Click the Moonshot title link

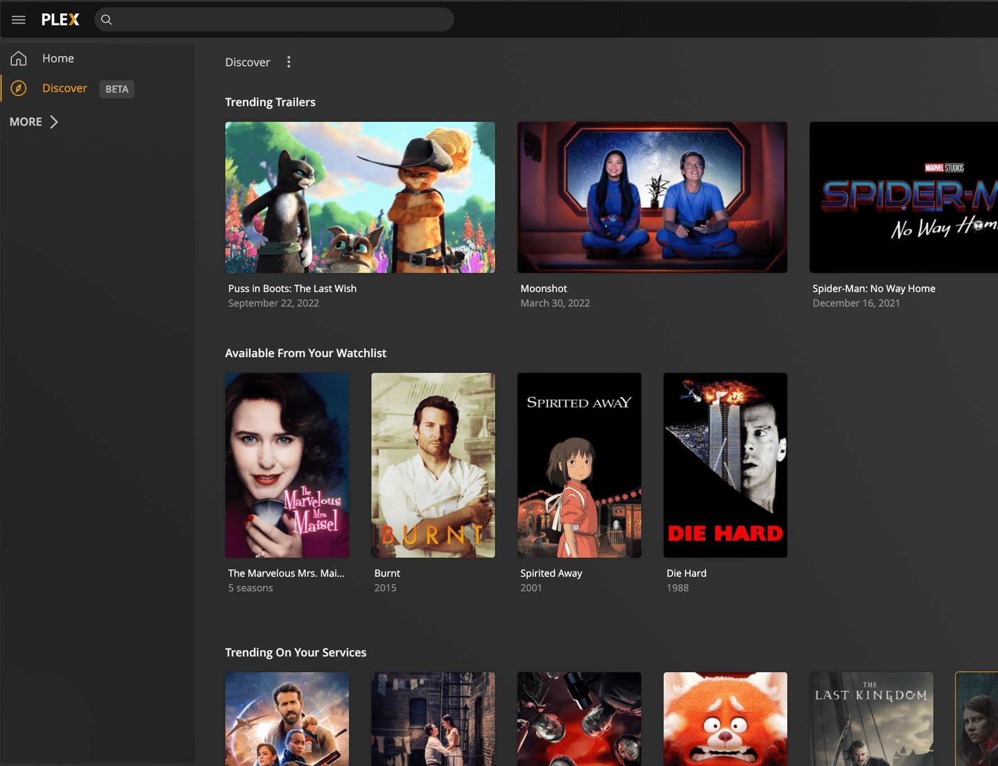(543, 289)
